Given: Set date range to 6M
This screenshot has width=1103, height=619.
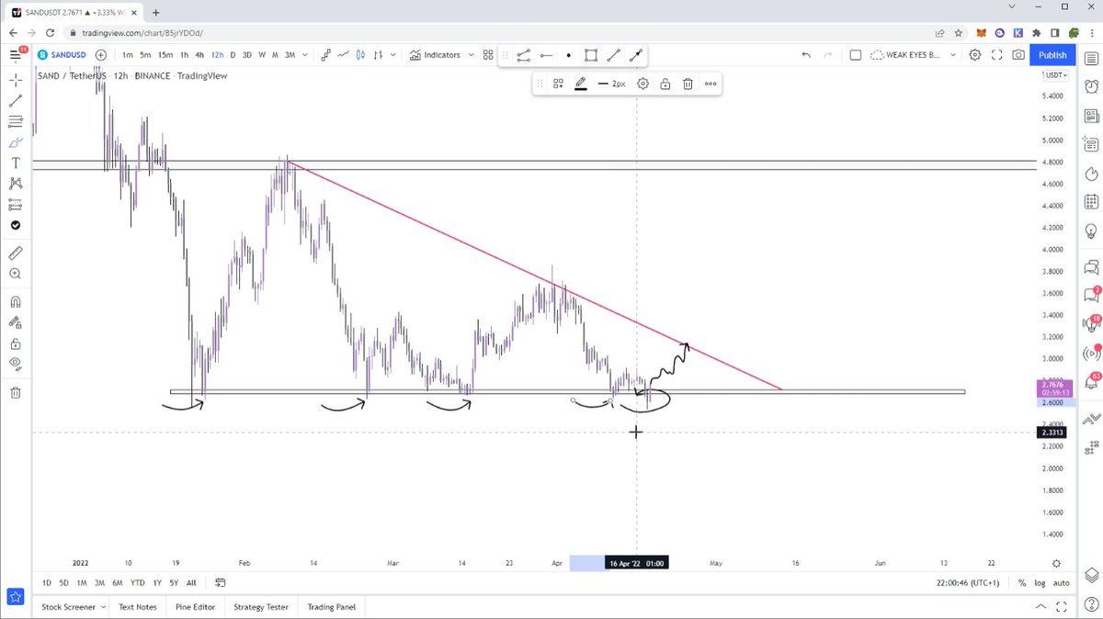Looking at the screenshot, I should [x=118, y=582].
